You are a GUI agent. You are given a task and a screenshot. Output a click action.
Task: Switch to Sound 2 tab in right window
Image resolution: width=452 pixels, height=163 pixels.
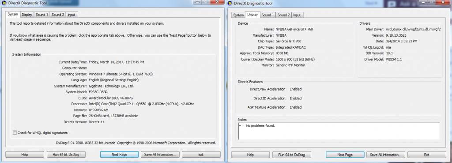point(284,15)
